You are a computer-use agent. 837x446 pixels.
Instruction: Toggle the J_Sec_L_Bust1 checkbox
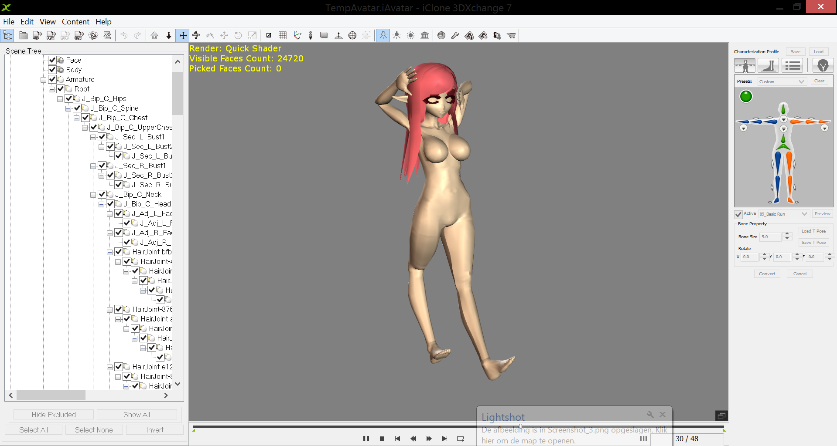[x=102, y=137]
